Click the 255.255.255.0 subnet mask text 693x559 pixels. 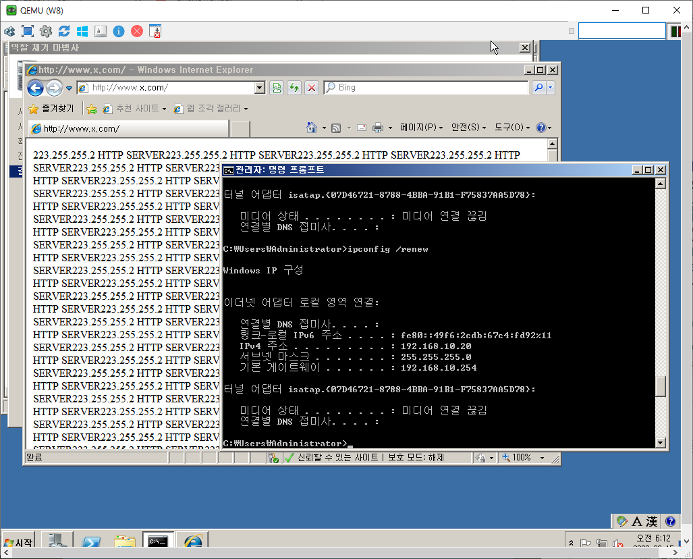coord(436,357)
